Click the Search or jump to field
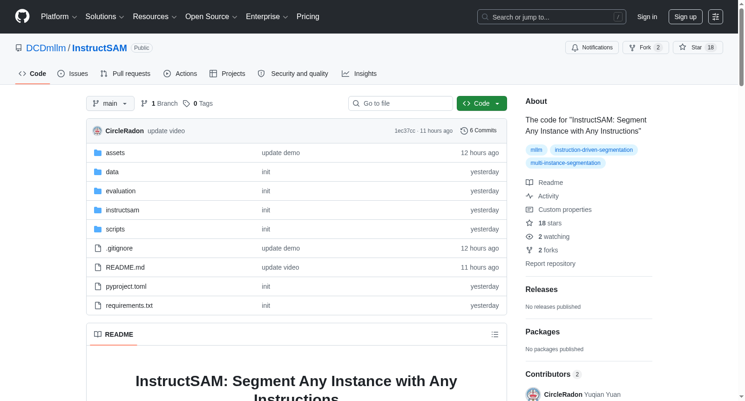This screenshot has height=401, width=745. point(552,17)
